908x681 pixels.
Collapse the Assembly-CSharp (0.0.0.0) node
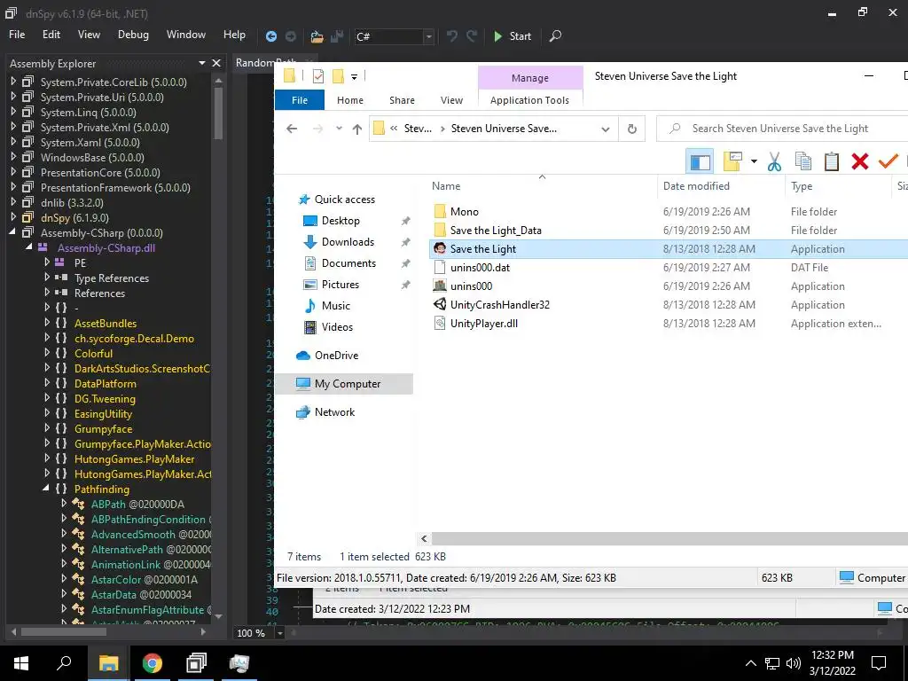pos(12,232)
